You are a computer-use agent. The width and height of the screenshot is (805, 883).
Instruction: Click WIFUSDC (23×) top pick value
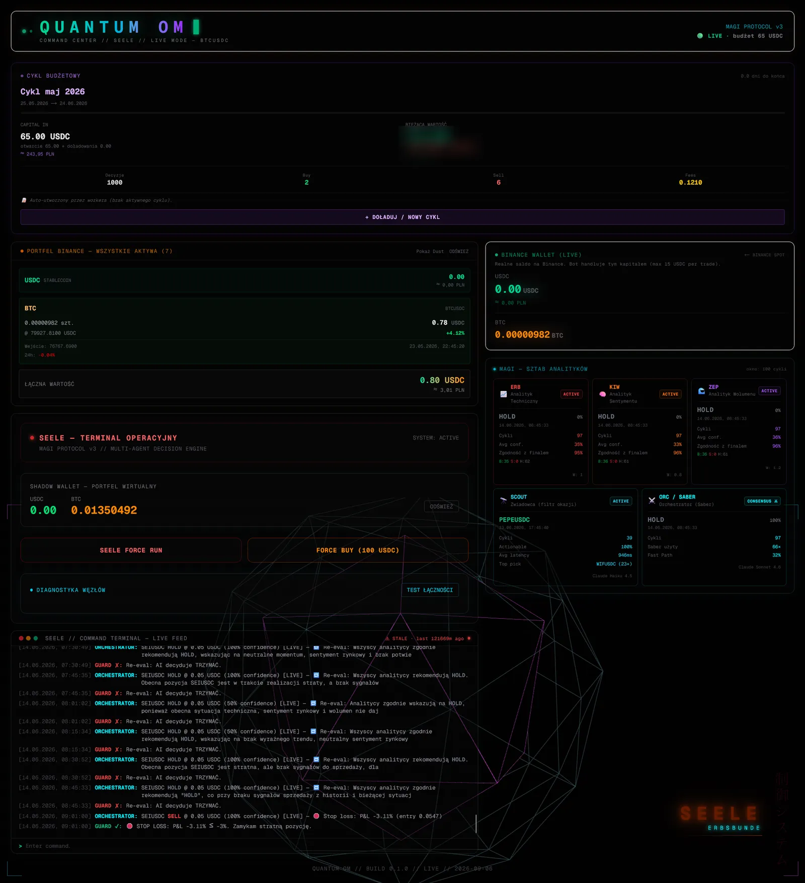coord(614,564)
